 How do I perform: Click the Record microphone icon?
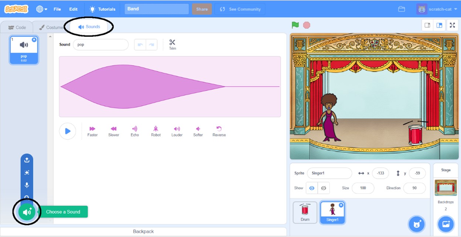pos(27,185)
